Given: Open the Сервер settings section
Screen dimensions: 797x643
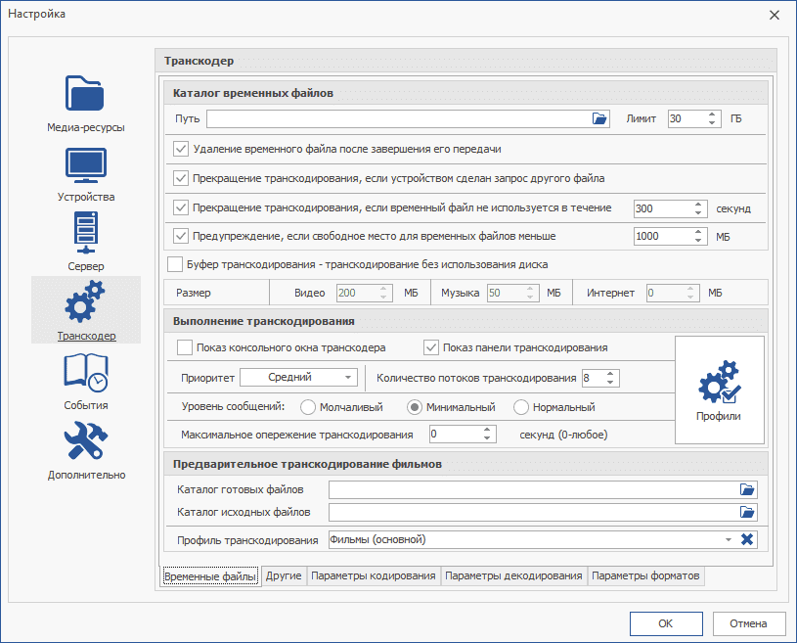Looking at the screenshot, I should tap(85, 242).
